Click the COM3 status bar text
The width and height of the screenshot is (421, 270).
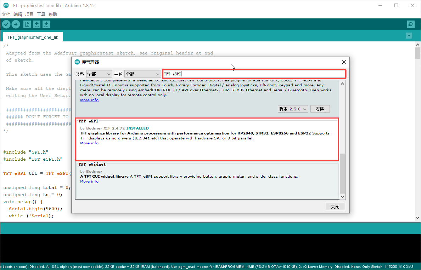pos(408,267)
